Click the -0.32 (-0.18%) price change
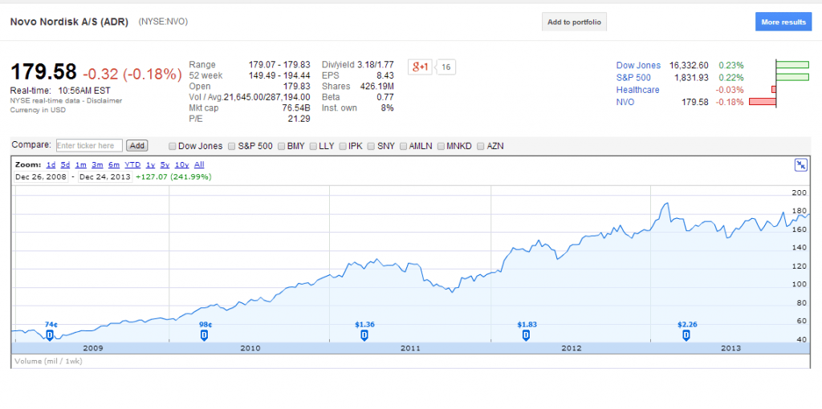Viewport: 822px width, 409px height. pos(132,73)
